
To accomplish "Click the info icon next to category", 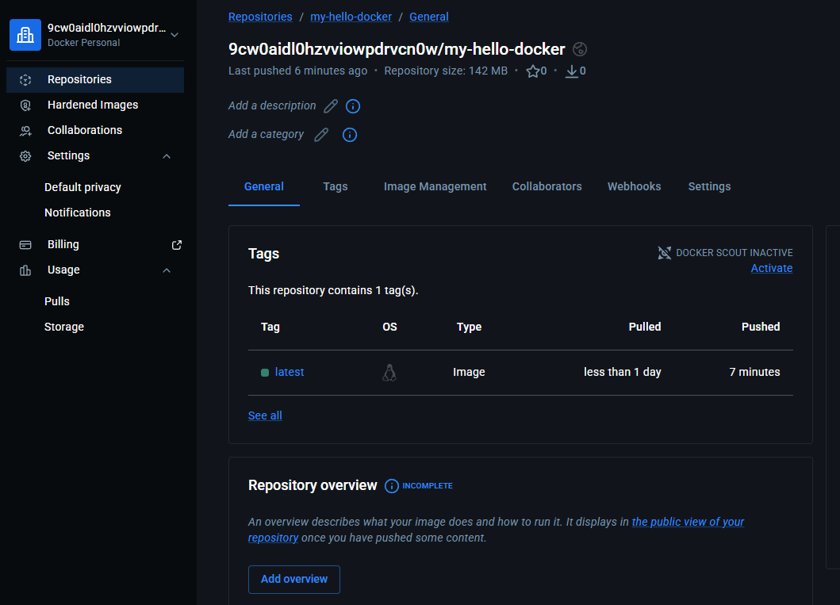I will pos(350,135).
